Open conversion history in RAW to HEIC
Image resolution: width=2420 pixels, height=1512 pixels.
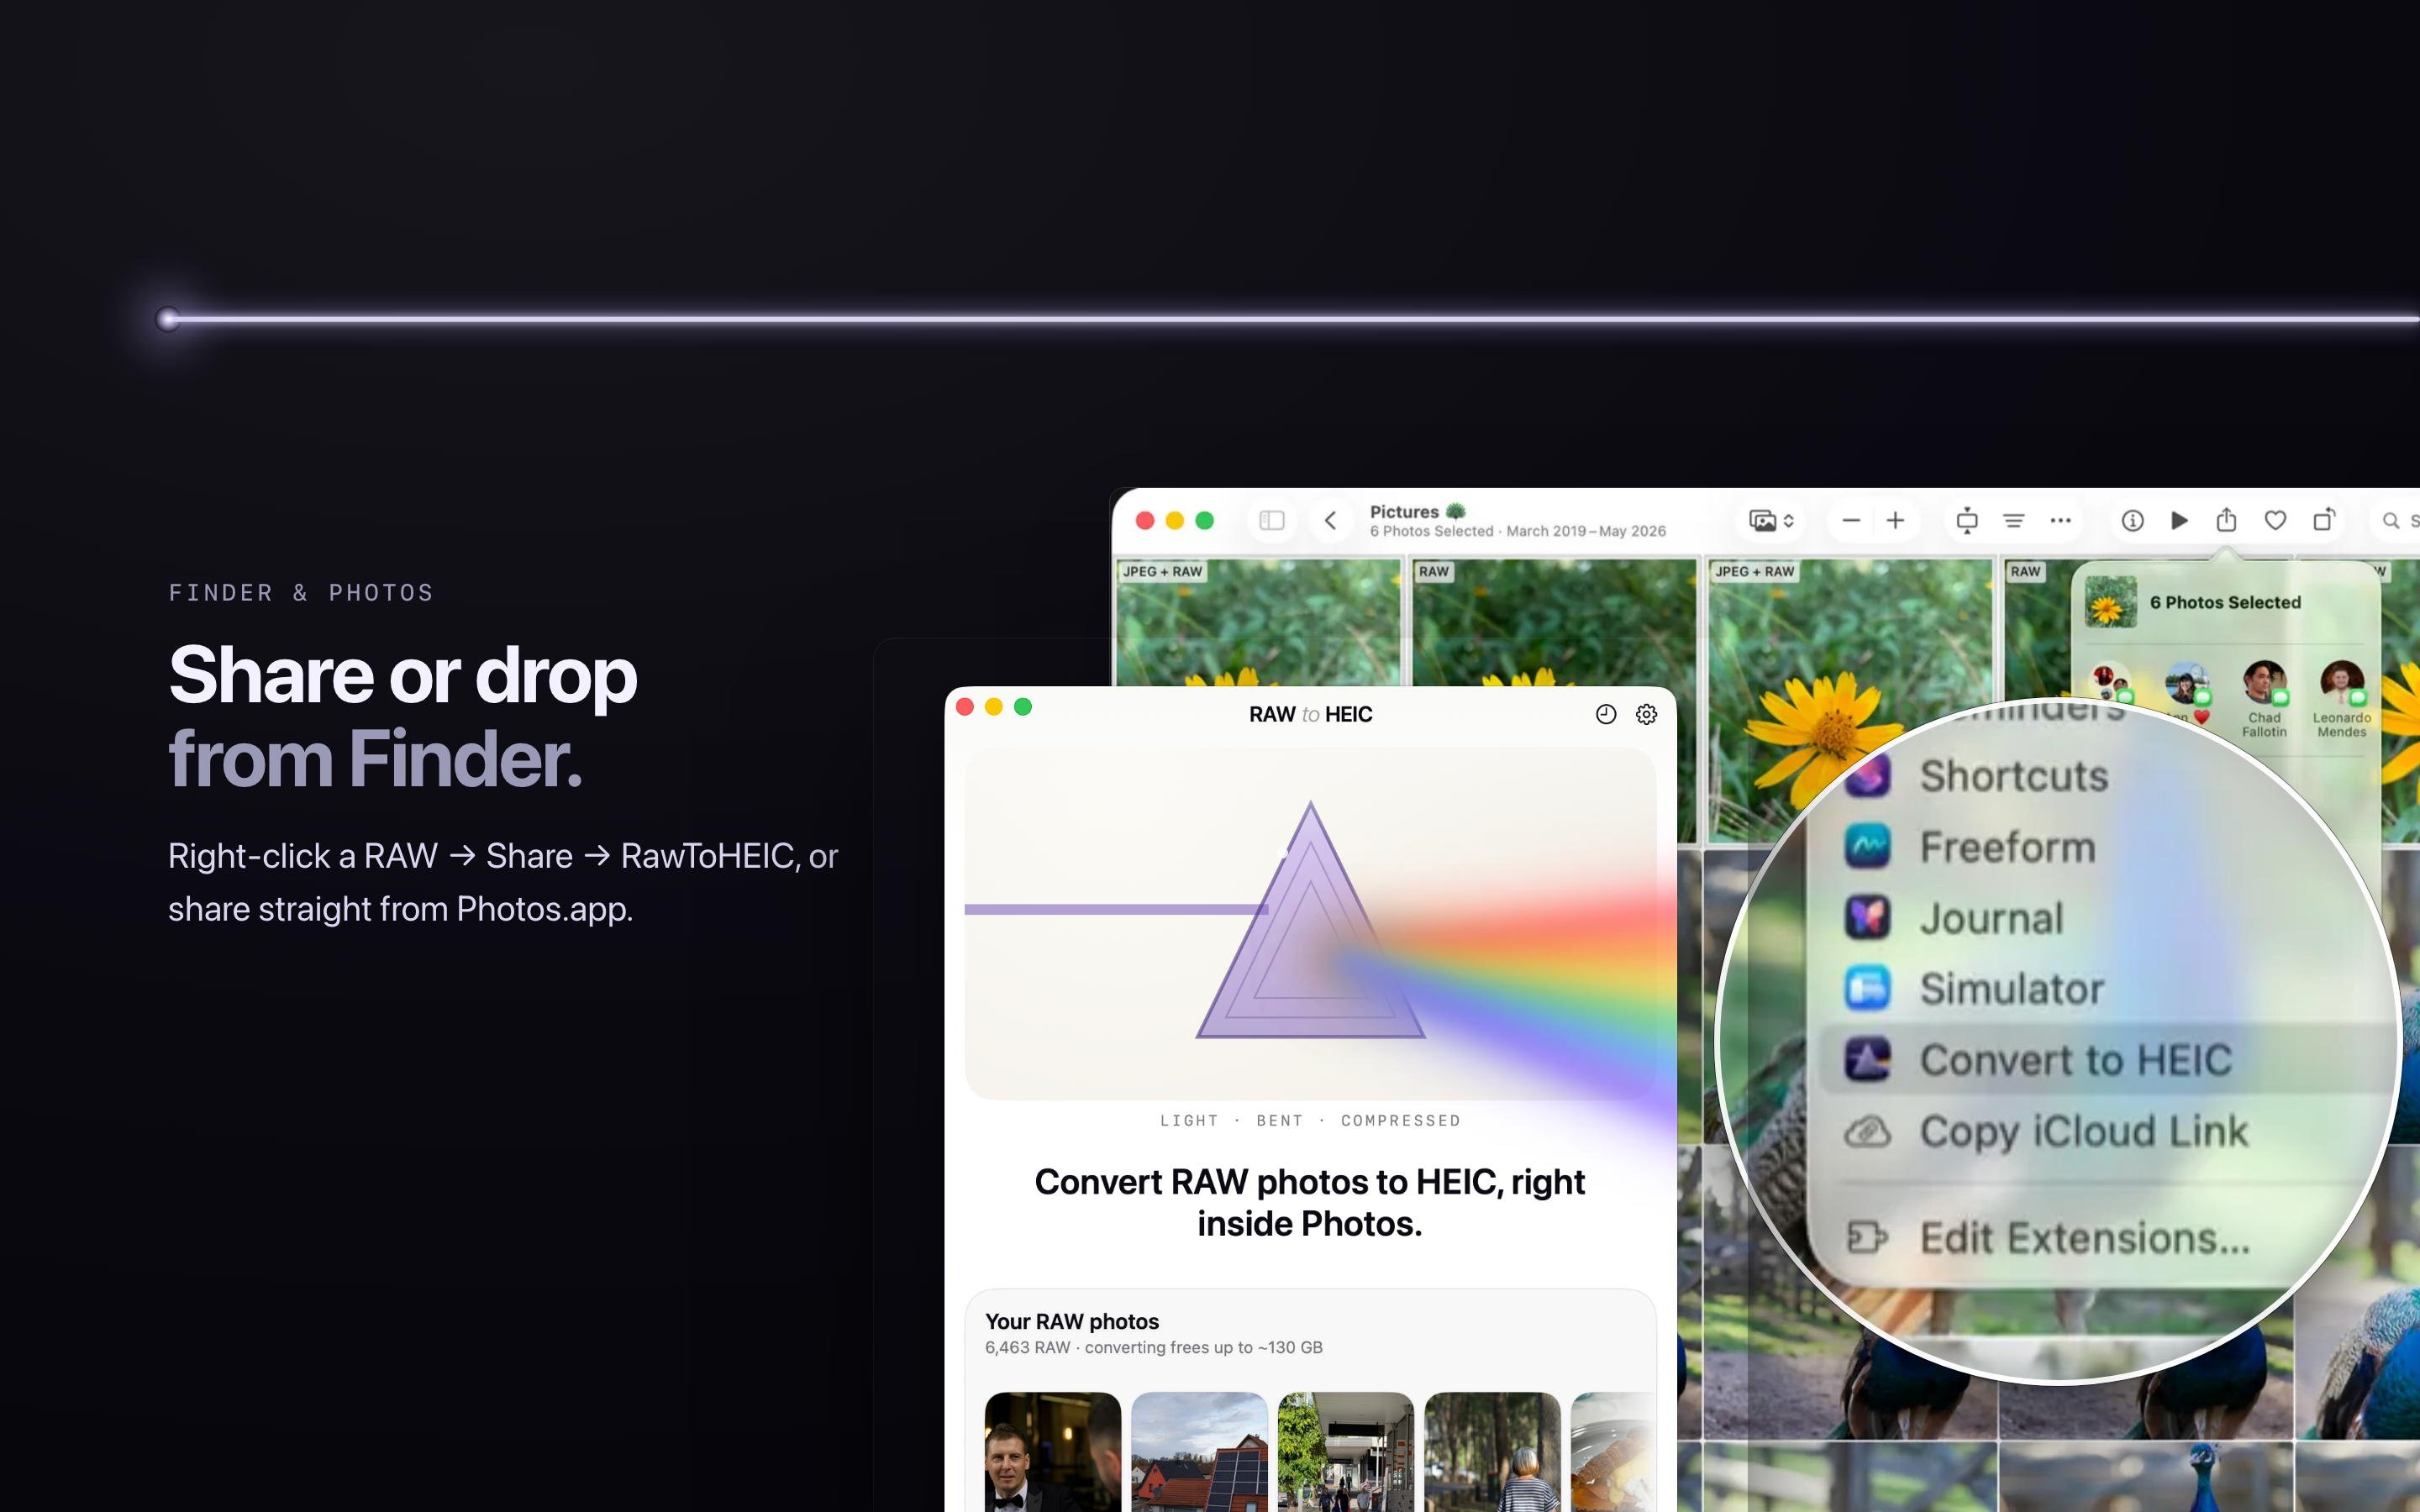tap(1606, 714)
